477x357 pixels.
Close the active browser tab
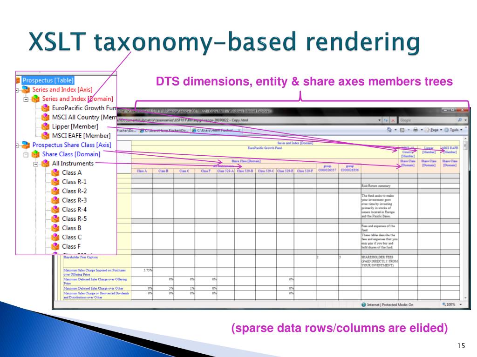(x=239, y=131)
